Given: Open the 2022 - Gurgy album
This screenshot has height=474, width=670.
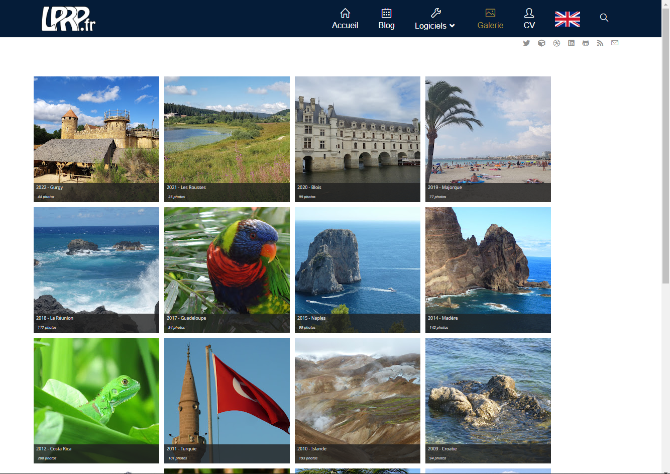Looking at the screenshot, I should tap(96, 139).
